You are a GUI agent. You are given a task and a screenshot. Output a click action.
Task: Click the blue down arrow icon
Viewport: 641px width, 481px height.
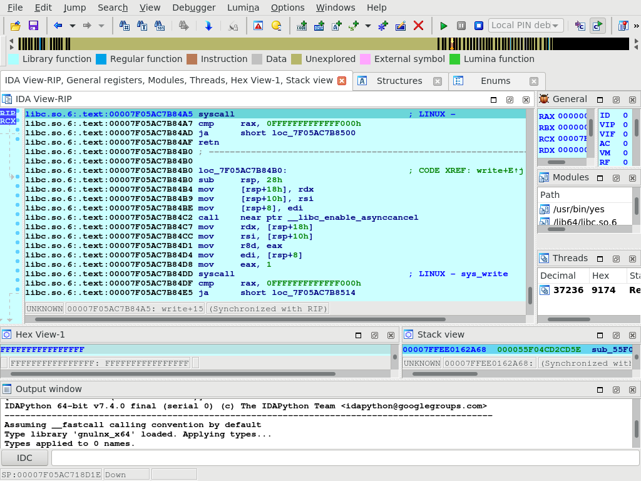pyautogui.click(x=208, y=26)
